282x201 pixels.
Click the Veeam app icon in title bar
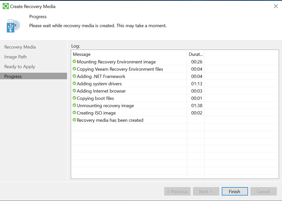(x=5, y=6)
